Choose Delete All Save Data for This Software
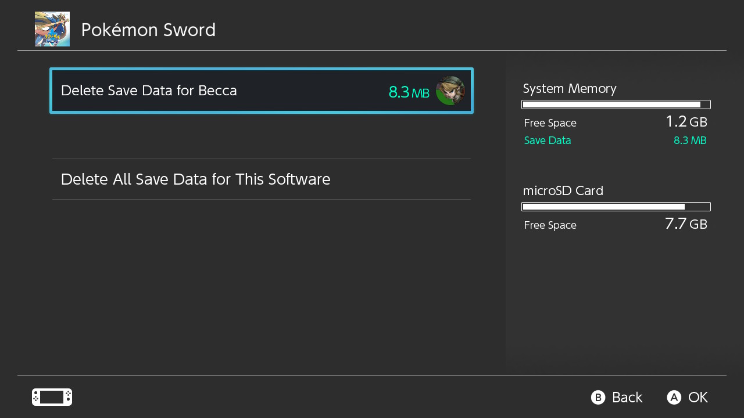 (x=195, y=179)
